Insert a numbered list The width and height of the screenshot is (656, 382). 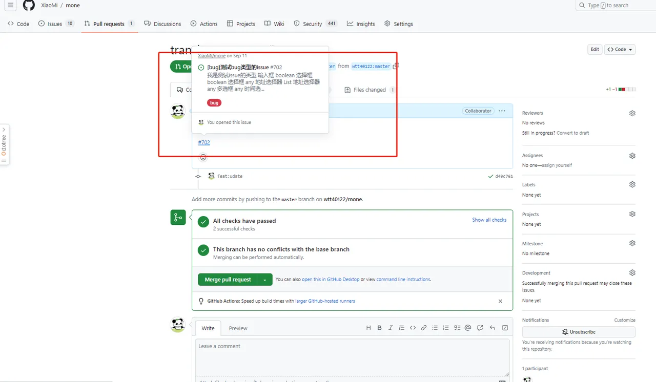point(446,328)
